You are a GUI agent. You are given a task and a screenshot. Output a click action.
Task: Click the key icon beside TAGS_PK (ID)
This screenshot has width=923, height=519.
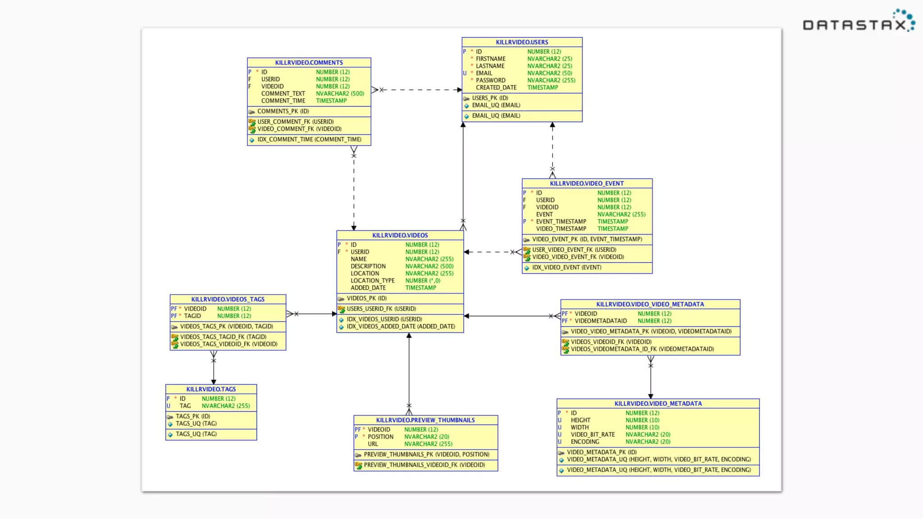click(x=170, y=417)
